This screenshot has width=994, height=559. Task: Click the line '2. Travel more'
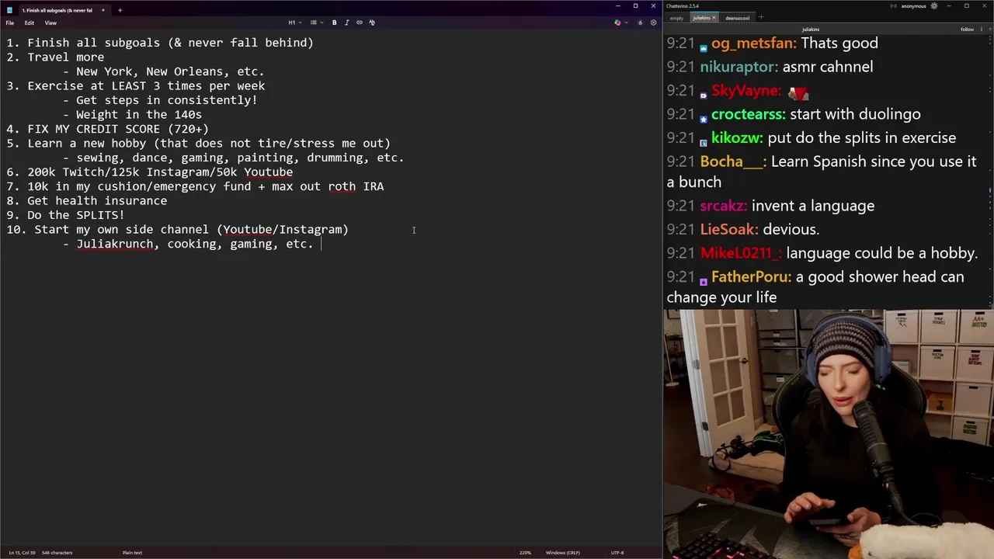(55, 57)
